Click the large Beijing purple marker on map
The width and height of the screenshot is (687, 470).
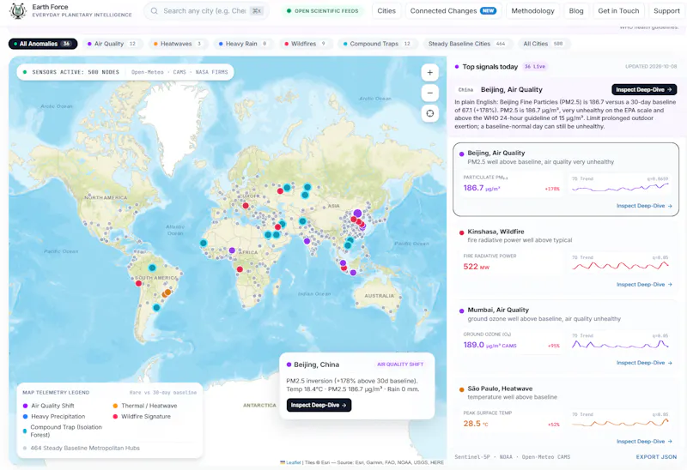[357, 213]
